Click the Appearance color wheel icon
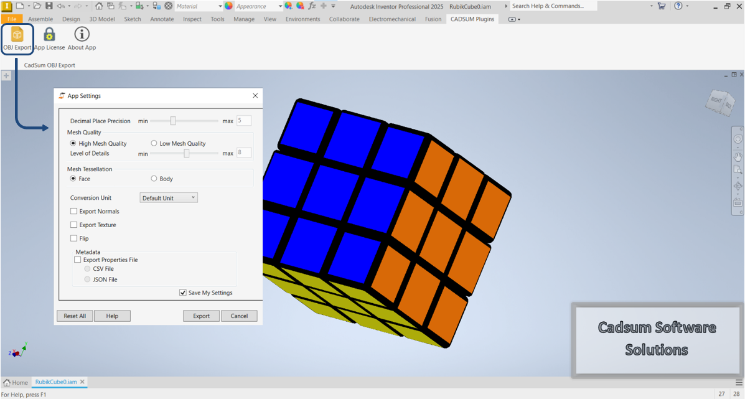The image size is (745, 399). tap(228, 6)
